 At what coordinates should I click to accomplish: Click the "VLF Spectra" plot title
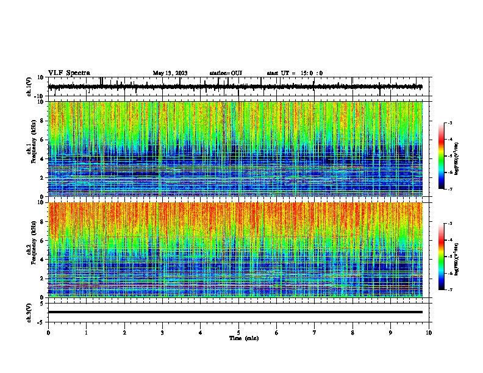[69, 73]
